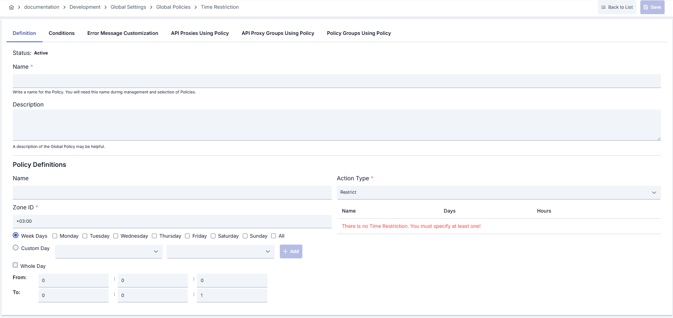Click the plus icon on the Add button
Screen dimensions: 673x318
[x=285, y=251]
